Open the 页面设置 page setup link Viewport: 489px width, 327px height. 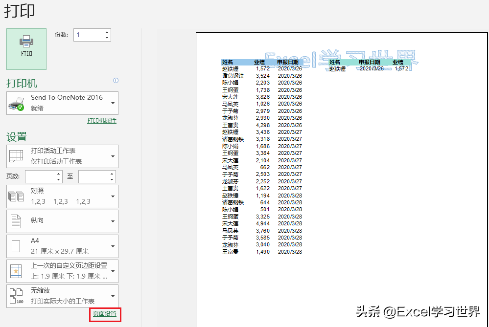coord(105,314)
